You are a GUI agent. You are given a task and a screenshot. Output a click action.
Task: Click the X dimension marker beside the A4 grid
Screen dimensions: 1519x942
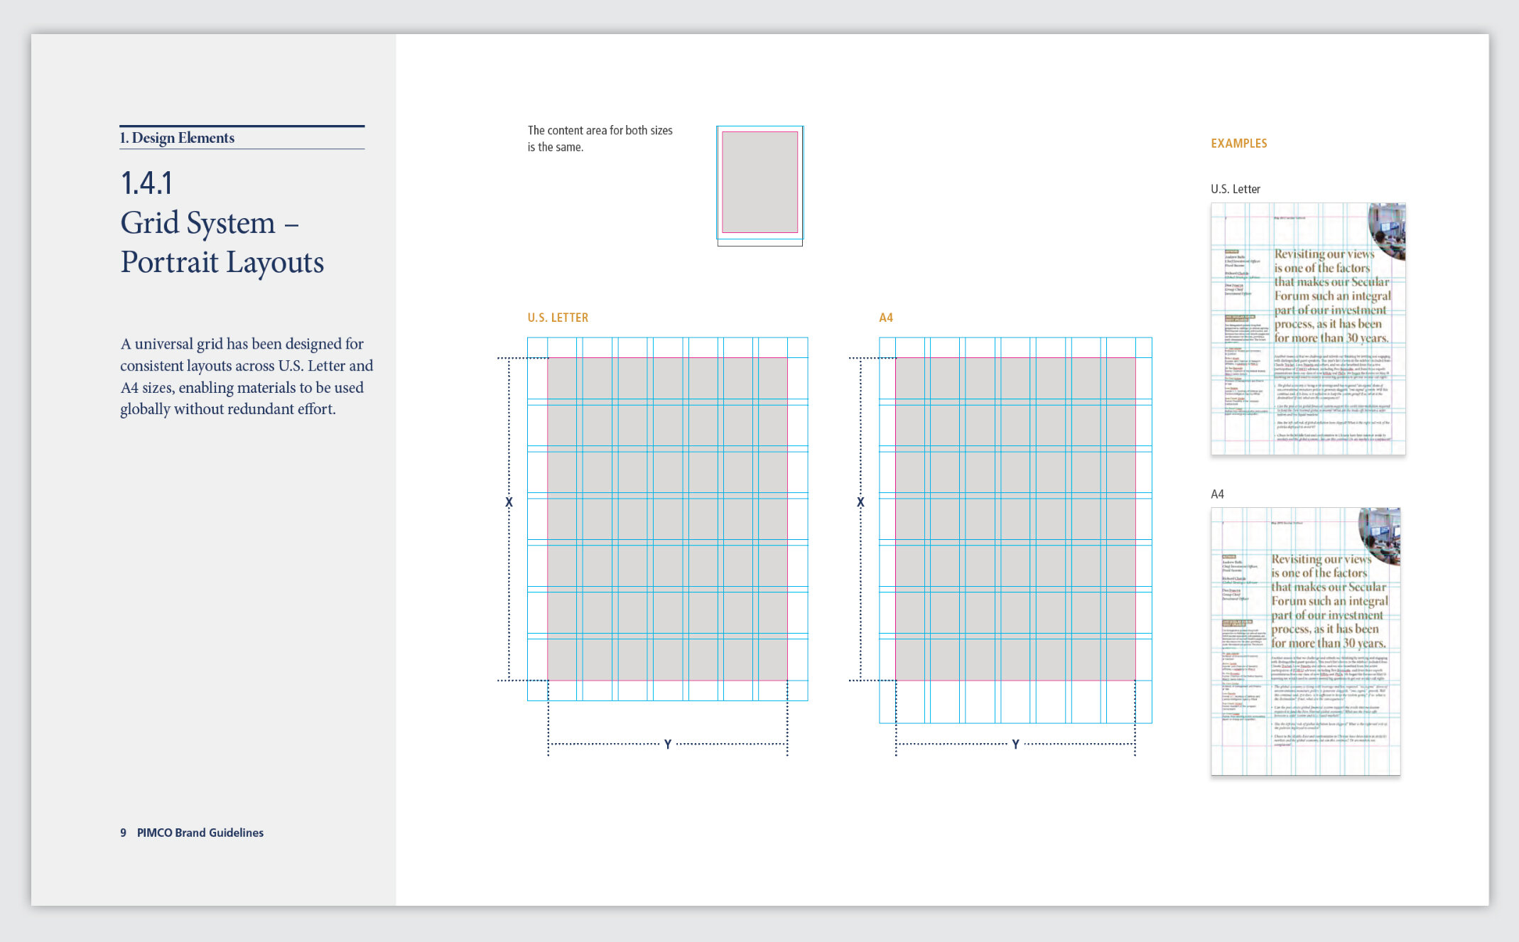(860, 502)
